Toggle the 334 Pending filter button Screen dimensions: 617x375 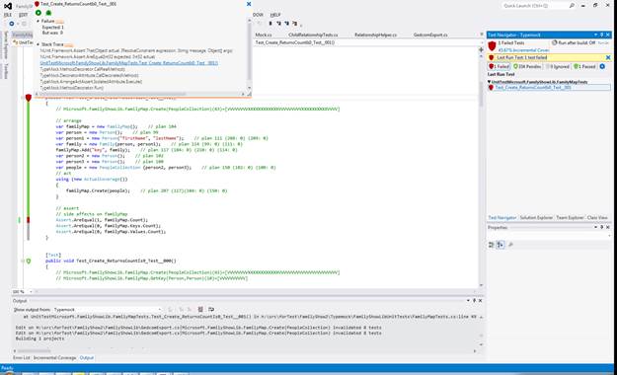tap(527, 66)
